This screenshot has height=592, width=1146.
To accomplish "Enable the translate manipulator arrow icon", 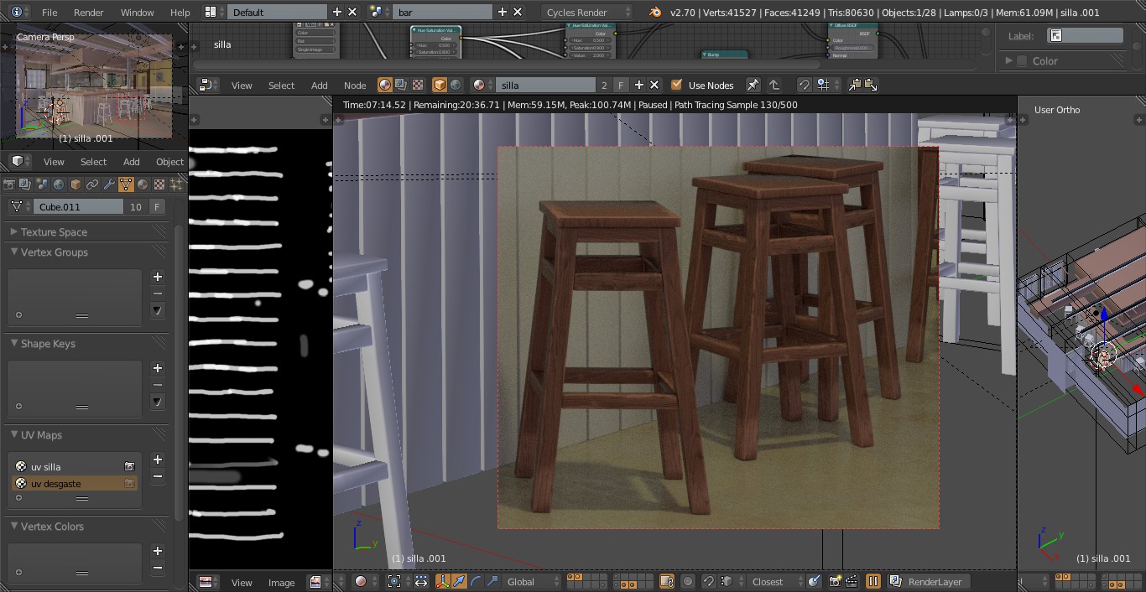I will pos(459,581).
